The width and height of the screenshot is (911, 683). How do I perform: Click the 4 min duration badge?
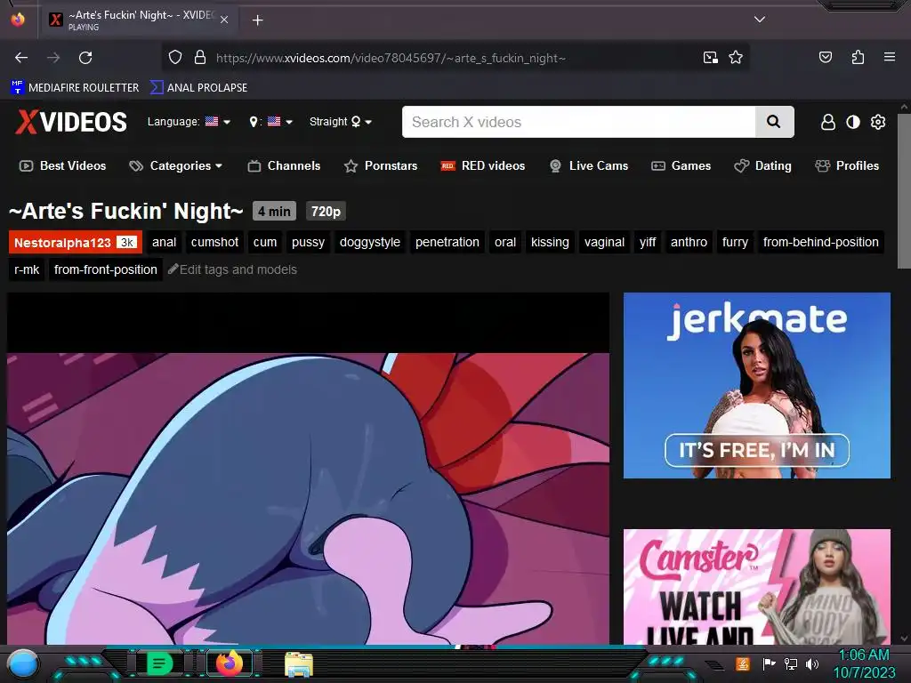[x=274, y=212]
